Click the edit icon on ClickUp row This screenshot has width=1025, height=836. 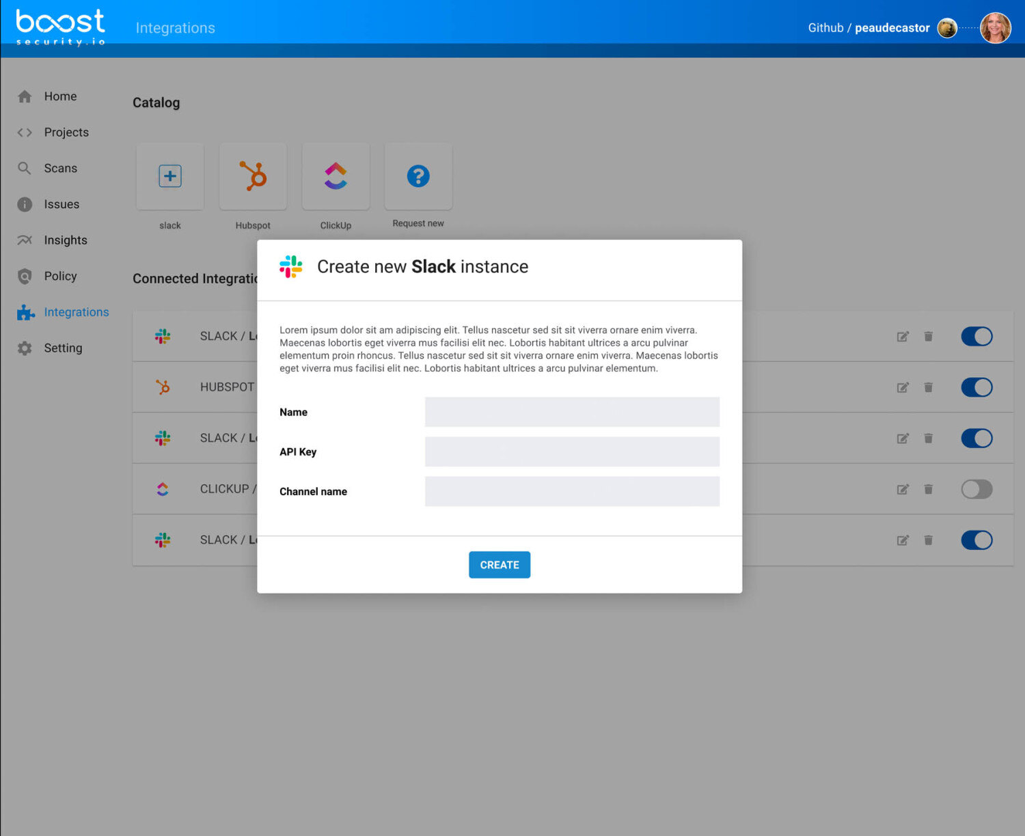coord(903,489)
